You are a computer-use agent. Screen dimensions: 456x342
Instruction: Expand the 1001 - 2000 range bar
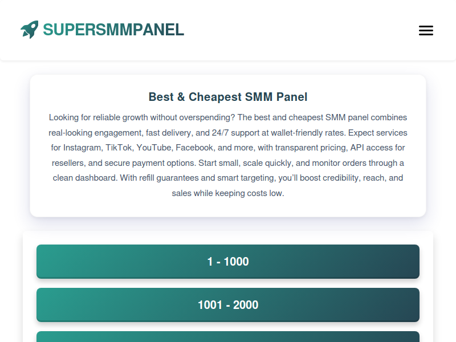click(228, 305)
